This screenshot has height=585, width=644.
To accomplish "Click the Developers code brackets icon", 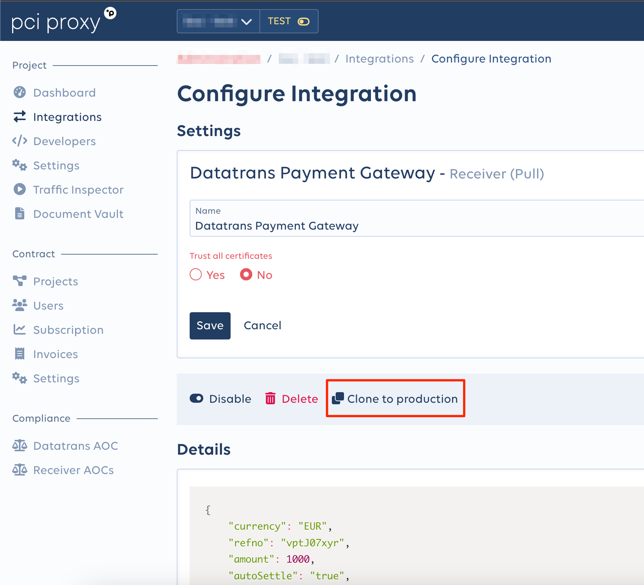I will click(20, 141).
